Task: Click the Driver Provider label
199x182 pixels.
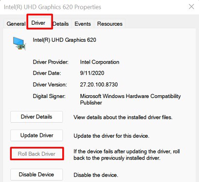Action: click(x=51, y=62)
